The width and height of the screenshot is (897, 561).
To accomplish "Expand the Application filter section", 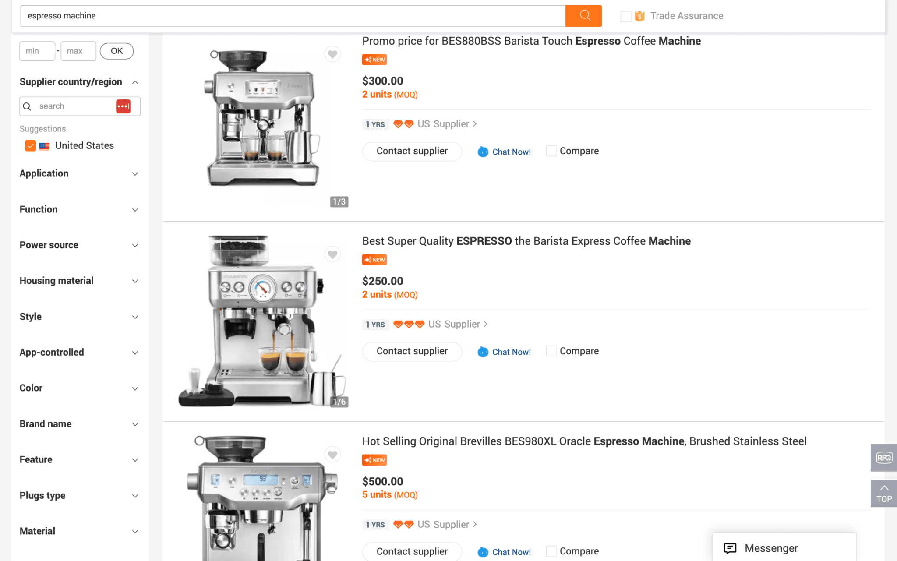I will click(79, 173).
